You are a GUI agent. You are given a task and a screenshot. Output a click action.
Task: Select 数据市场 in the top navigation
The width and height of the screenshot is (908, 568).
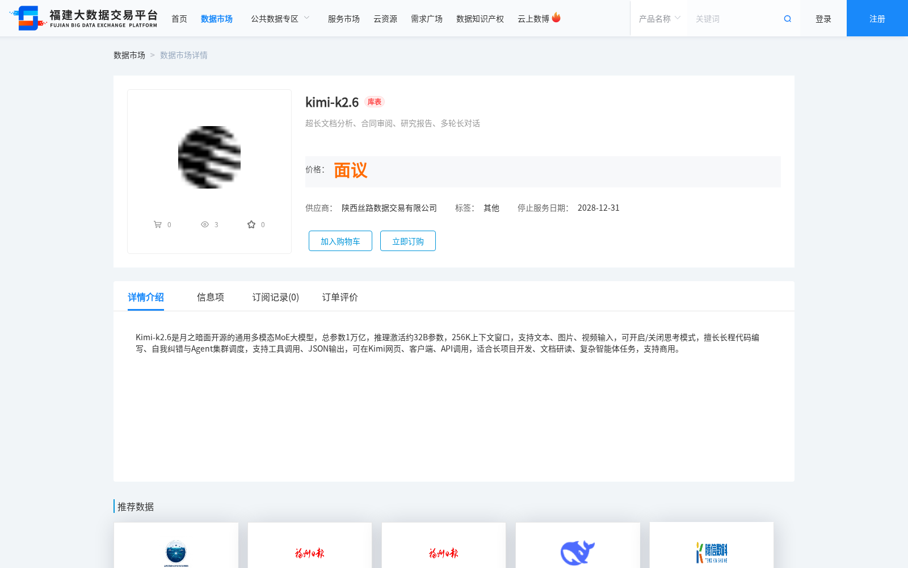click(217, 19)
